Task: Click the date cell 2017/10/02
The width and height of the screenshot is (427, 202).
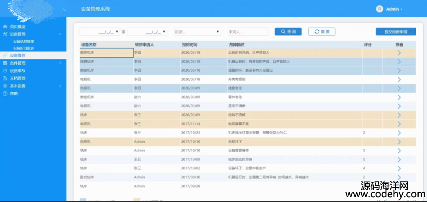Action: (190, 168)
